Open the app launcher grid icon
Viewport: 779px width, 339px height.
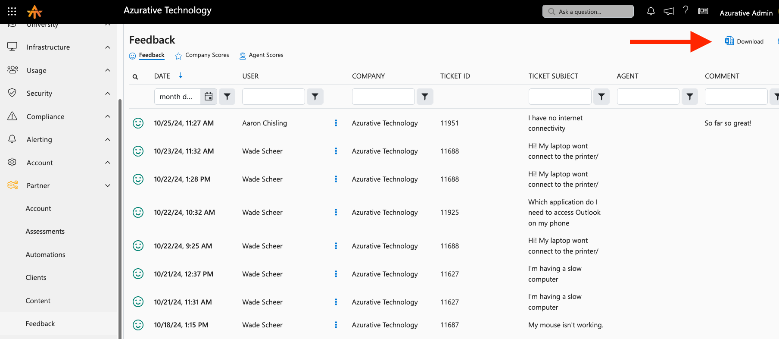(12, 12)
